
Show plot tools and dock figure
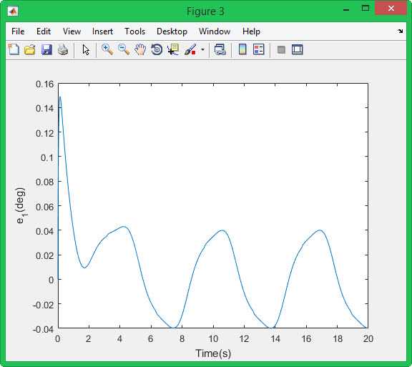point(298,49)
